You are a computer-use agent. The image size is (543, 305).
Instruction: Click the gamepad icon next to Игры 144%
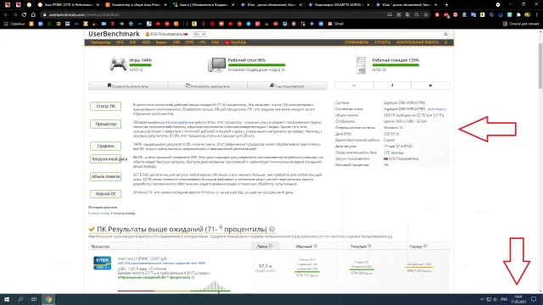118,64
